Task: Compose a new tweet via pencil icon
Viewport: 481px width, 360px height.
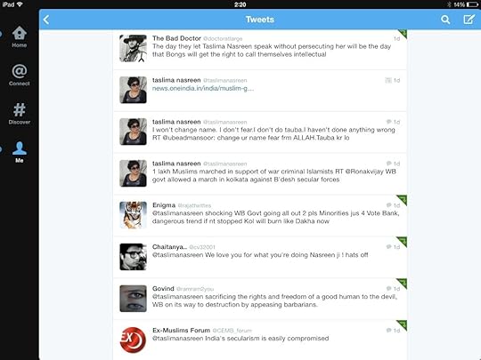Action: [x=469, y=20]
